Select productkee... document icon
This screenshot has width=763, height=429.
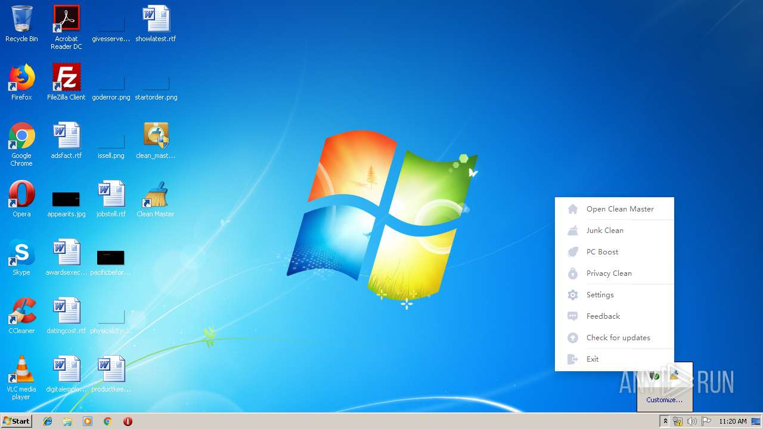pyautogui.click(x=111, y=375)
